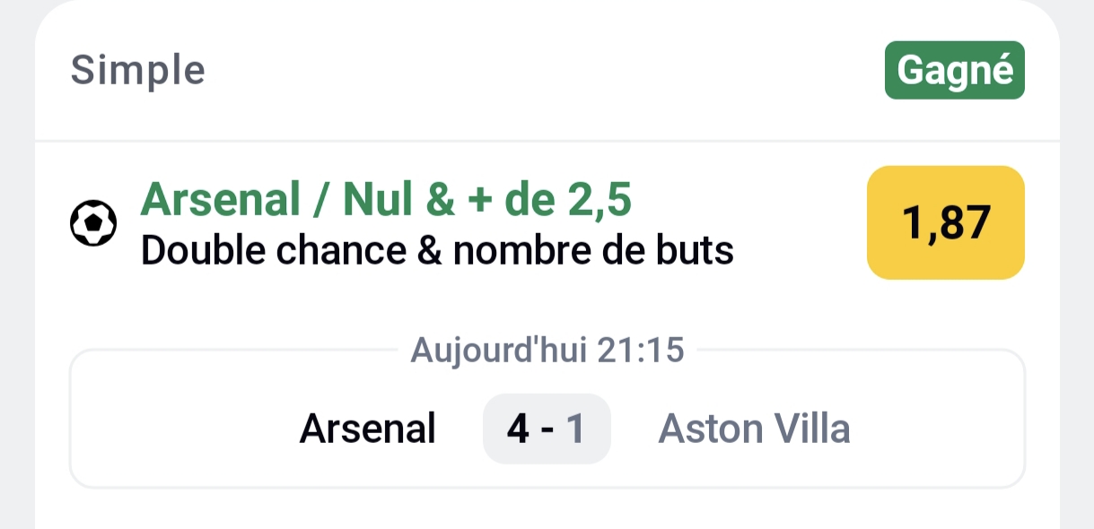Open the Double chance market subtitle
The image size is (1094, 529).
point(437,252)
